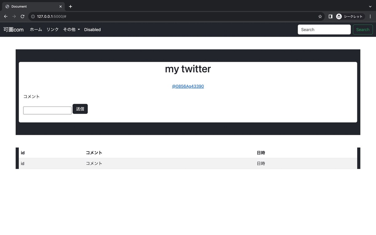Click the my twitter heading
Viewport: 376px width, 235px height.
coord(188,69)
